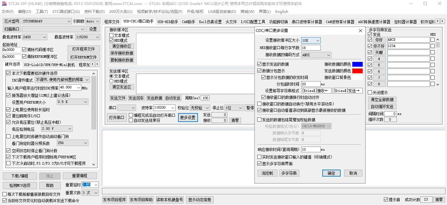Pick 发送数据的颜色 red swatch
Screen dimensions: 447x205
357,71
